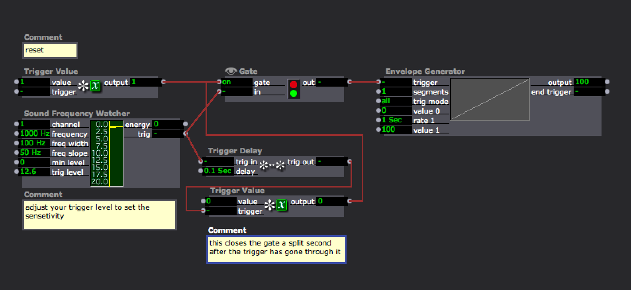This screenshot has width=631, height=290.
Task: Click the 'reset' comment box
Action: click(x=50, y=50)
